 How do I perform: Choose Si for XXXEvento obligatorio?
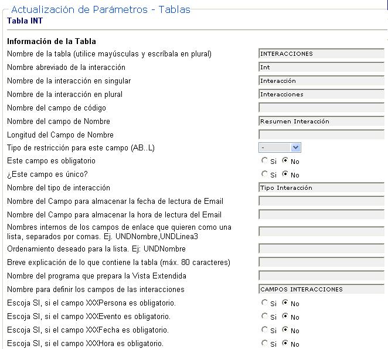click(265, 317)
